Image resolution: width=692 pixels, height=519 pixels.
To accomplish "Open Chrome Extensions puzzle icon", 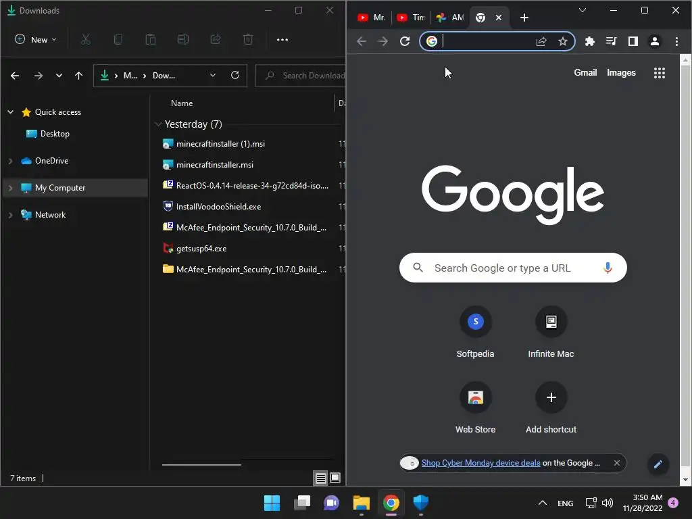I will point(589,41).
